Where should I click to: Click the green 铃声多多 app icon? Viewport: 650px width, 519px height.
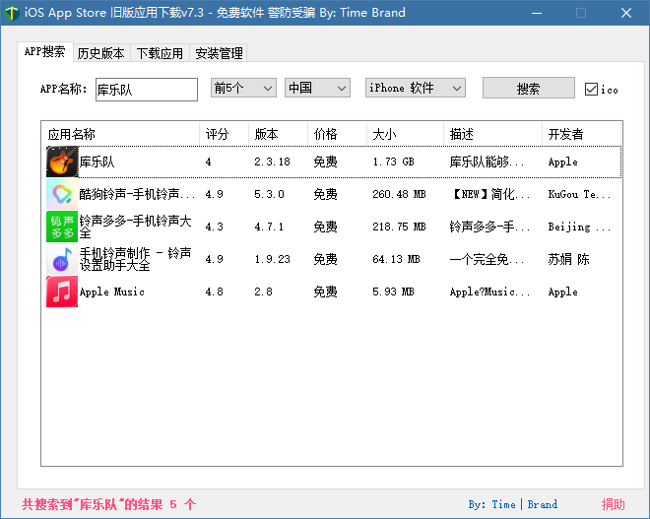tap(62, 227)
